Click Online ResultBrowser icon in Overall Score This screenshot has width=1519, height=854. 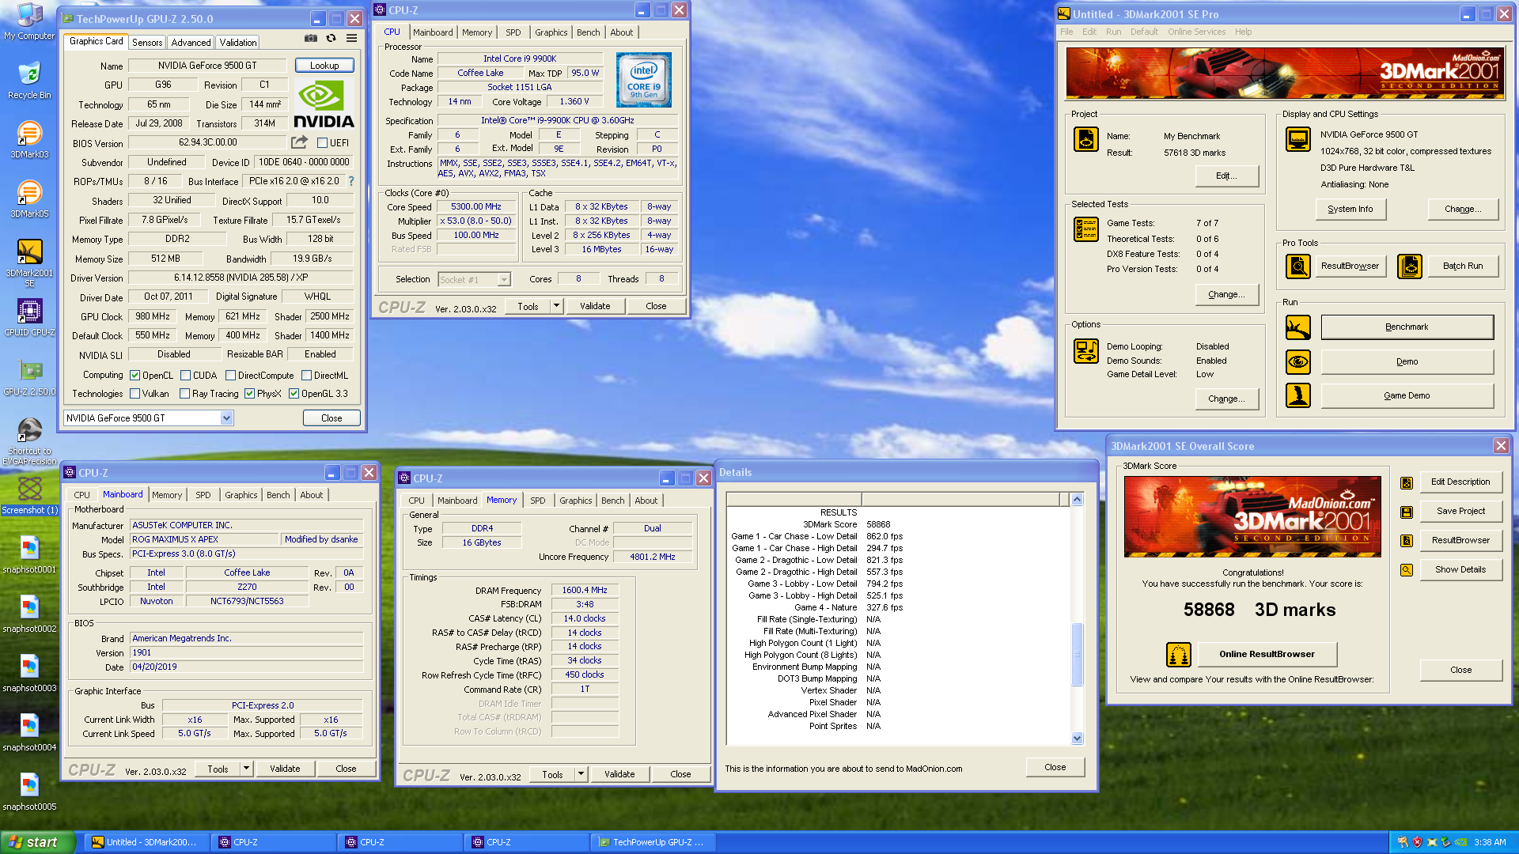pos(1179,655)
